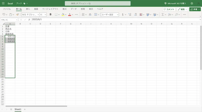The width and height of the screenshot is (202, 112).
Task: Open more font options ellipsis
Action: pos(76,15)
